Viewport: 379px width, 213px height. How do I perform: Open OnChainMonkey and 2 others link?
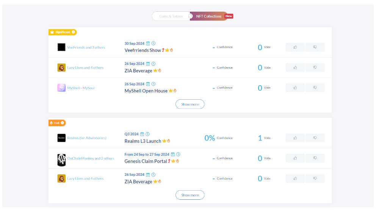(x=91, y=158)
